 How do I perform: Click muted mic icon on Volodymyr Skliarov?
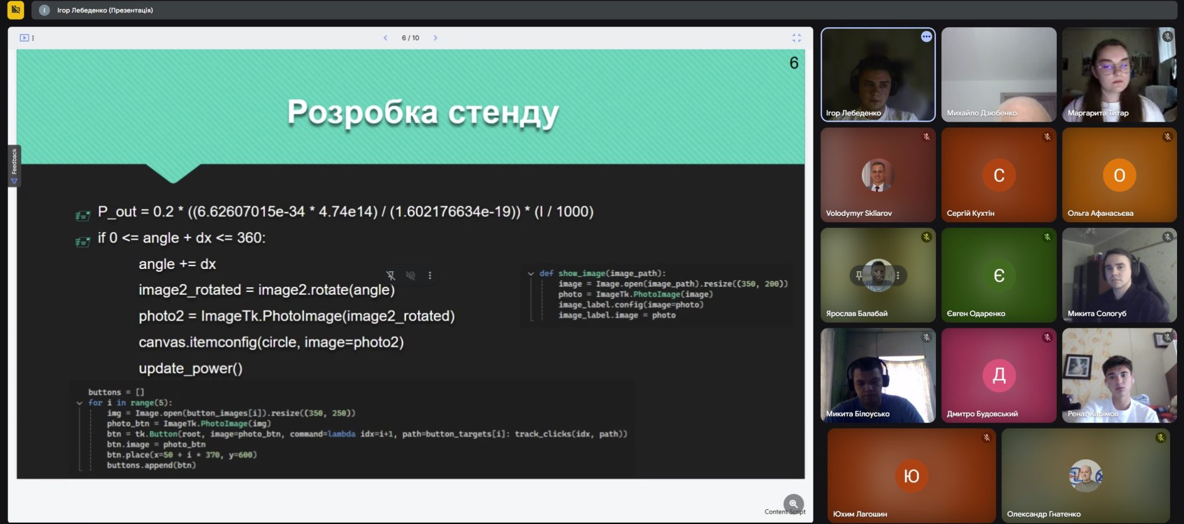[x=926, y=137]
